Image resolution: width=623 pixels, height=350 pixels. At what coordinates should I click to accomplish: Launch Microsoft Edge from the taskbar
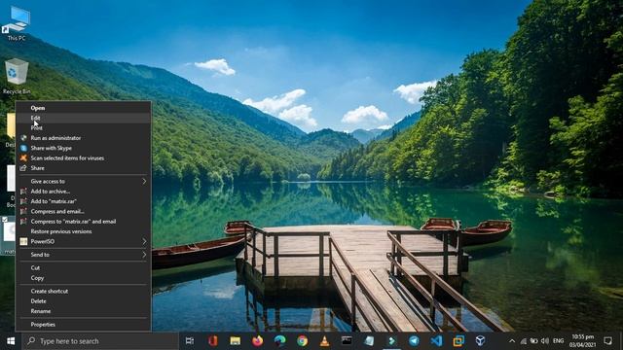279,341
